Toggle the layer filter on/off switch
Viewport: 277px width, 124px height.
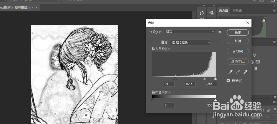pos(275,110)
